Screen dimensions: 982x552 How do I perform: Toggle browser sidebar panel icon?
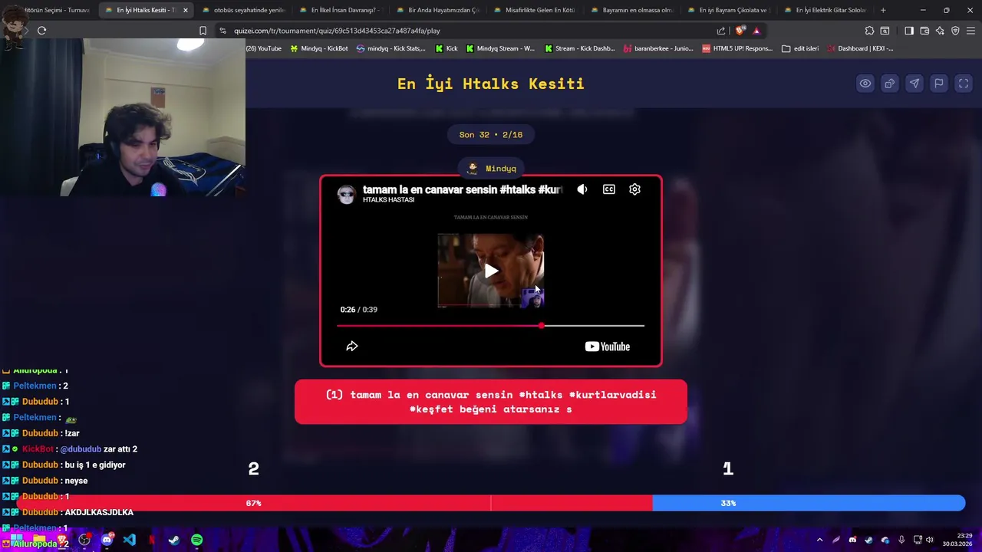click(x=909, y=31)
